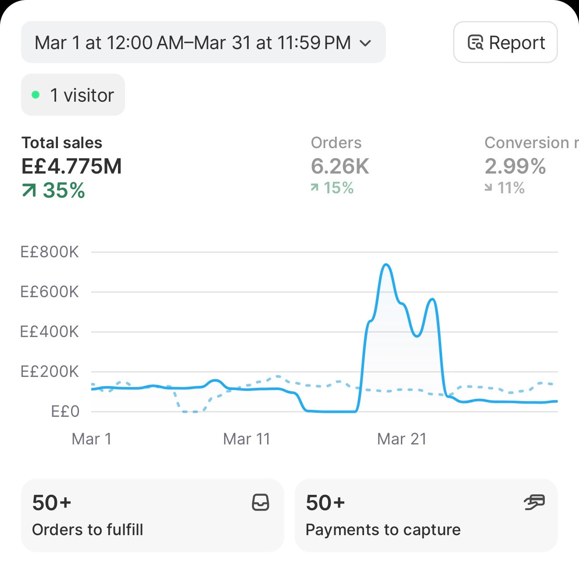The height and width of the screenshot is (568, 579).
Task: Click the Total sales 35% up arrow
Action: pyautogui.click(x=29, y=190)
